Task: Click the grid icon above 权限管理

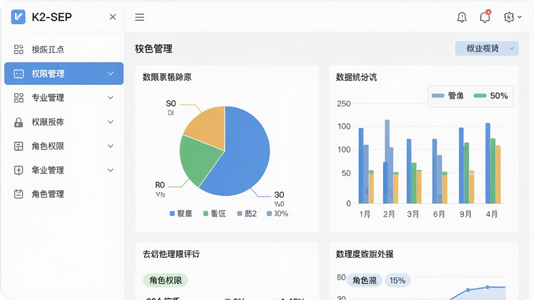Action: tap(19, 49)
